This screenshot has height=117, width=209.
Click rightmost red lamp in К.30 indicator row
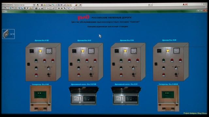pos(53,60)
